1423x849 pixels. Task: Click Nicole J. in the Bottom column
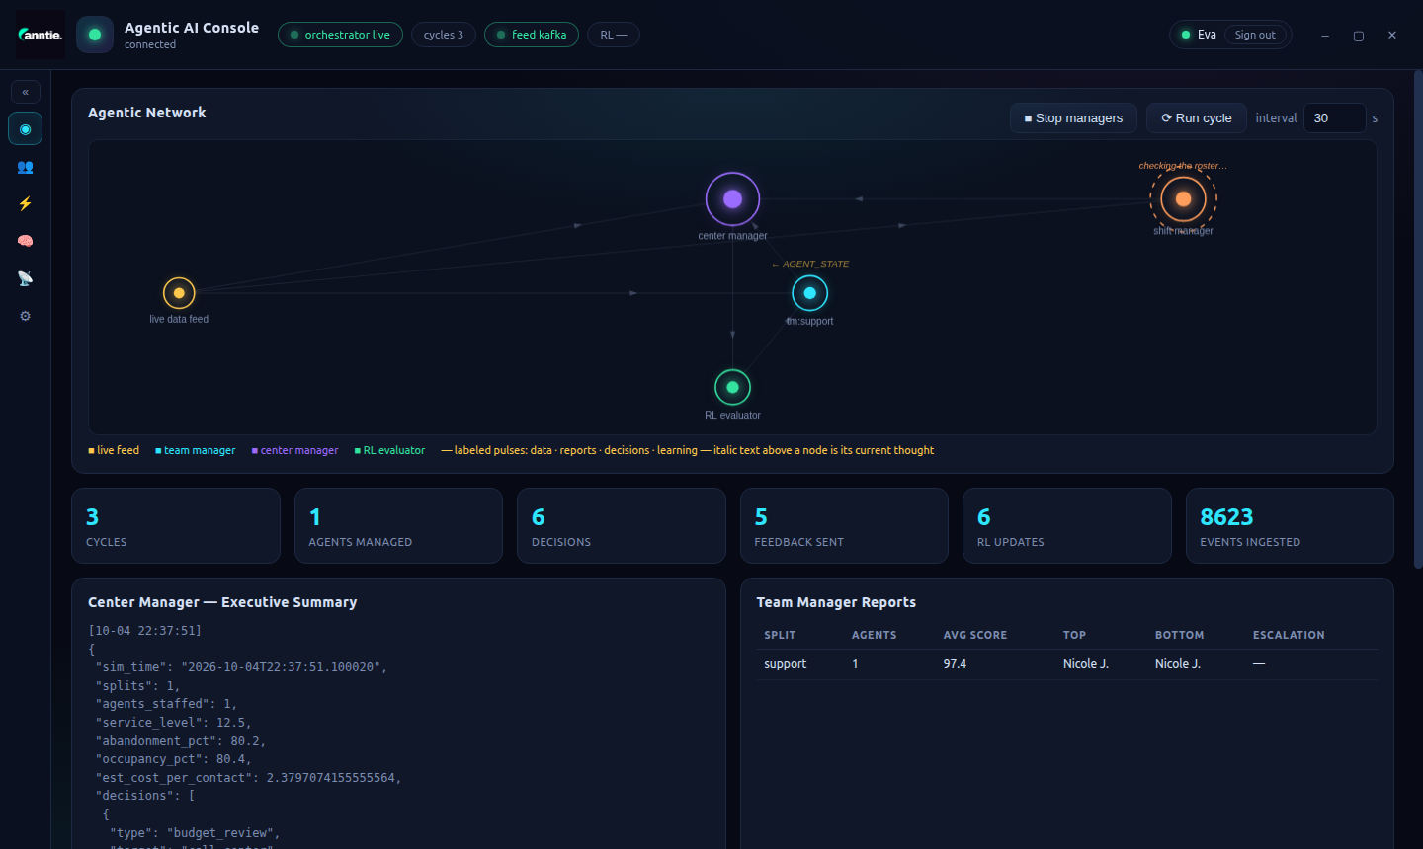pos(1178,664)
